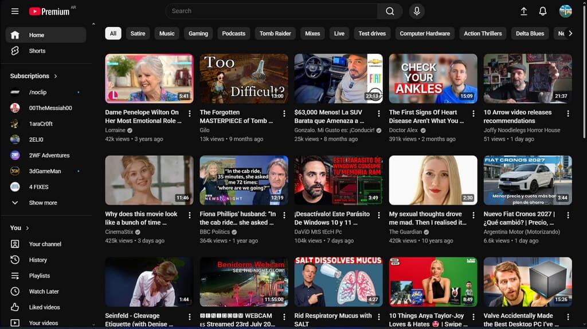Open the upload video icon
The image size is (587, 329).
pyautogui.click(x=524, y=11)
